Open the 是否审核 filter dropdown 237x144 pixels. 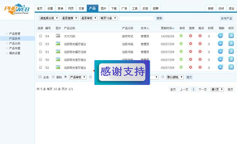[89, 18]
